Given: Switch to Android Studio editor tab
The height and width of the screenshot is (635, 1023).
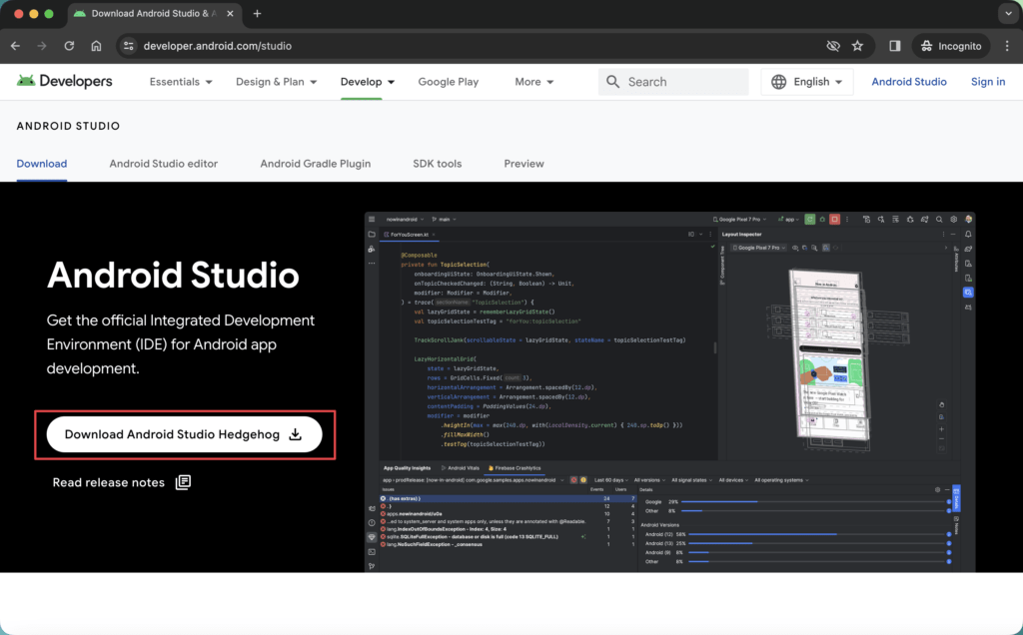Looking at the screenshot, I should point(164,164).
